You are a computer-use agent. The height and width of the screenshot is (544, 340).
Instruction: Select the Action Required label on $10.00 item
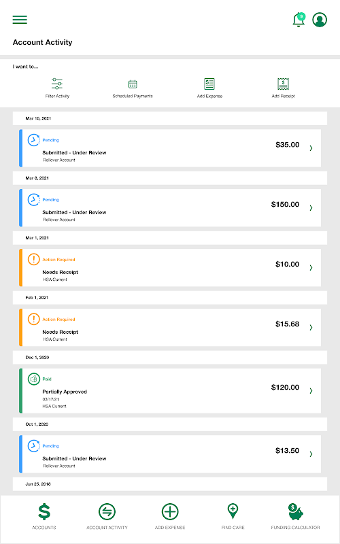pos(58,260)
